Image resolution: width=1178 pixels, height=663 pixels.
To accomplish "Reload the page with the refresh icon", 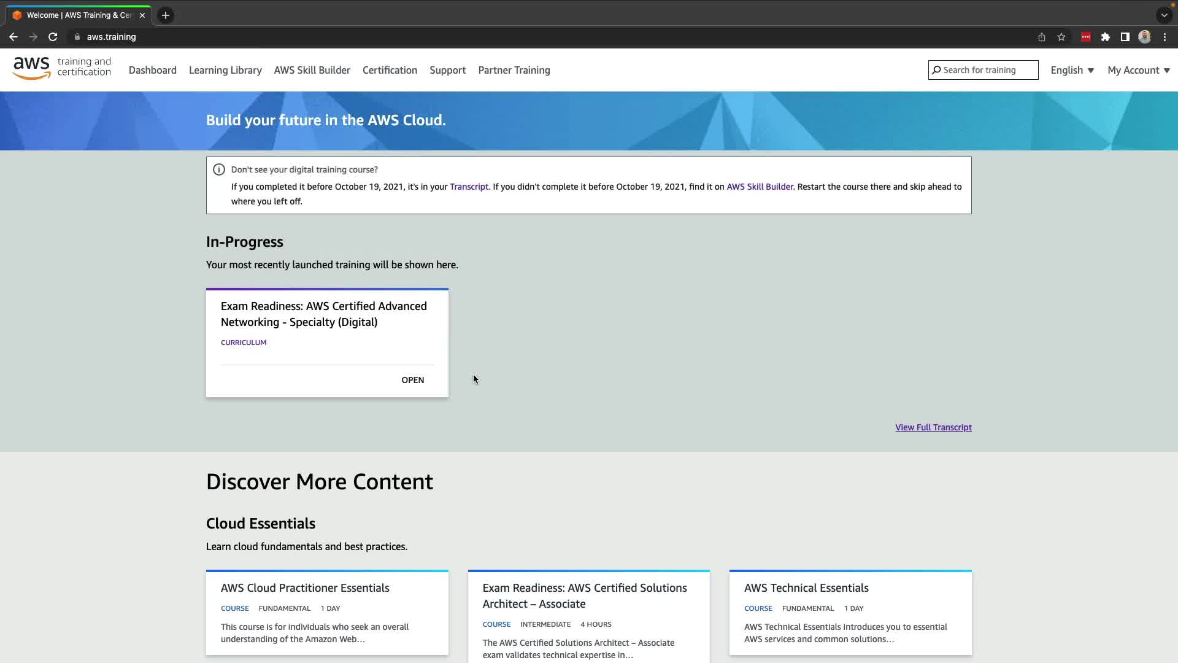I will click(53, 37).
